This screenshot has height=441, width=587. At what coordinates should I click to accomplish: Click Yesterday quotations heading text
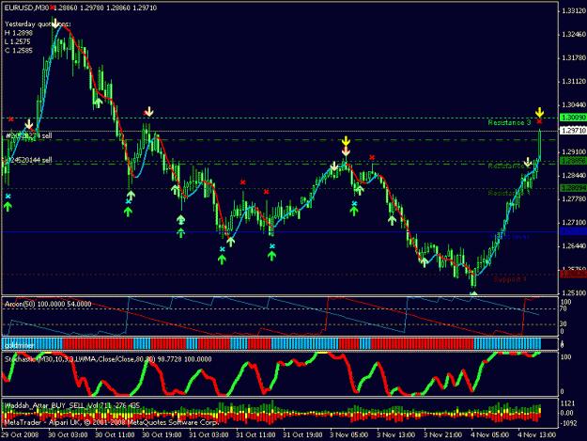click(38, 24)
